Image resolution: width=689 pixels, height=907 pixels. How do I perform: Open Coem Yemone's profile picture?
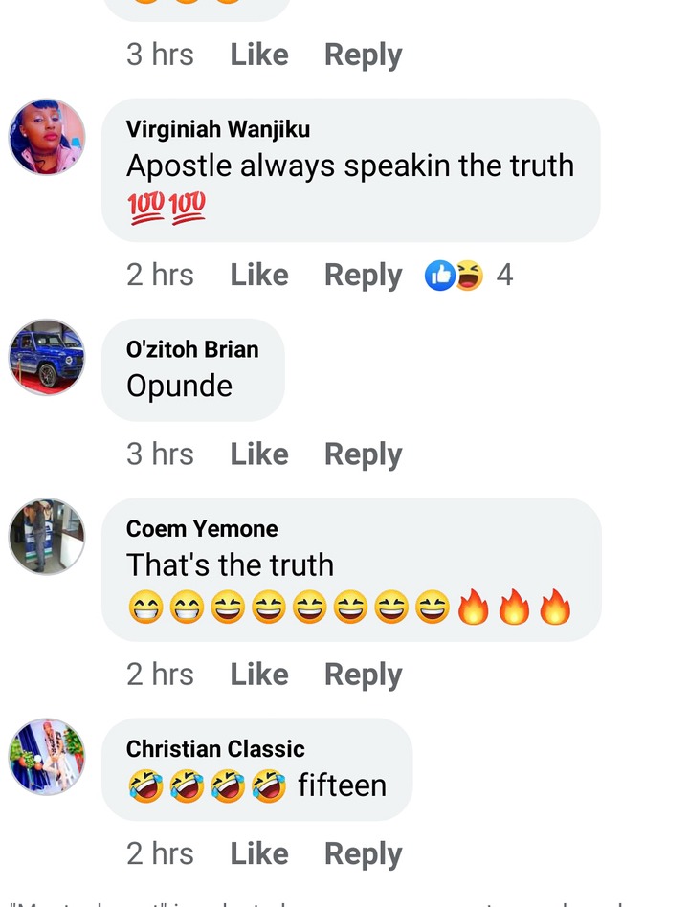coord(47,536)
